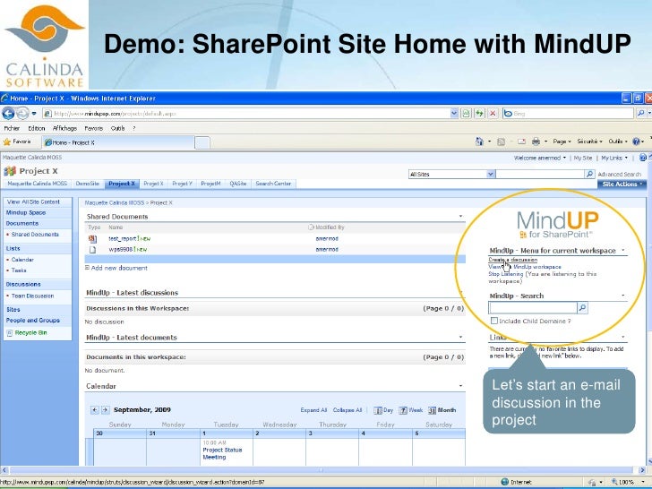
Task: Click the RSS feeds toolbar icon
Action: (x=501, y=142)
